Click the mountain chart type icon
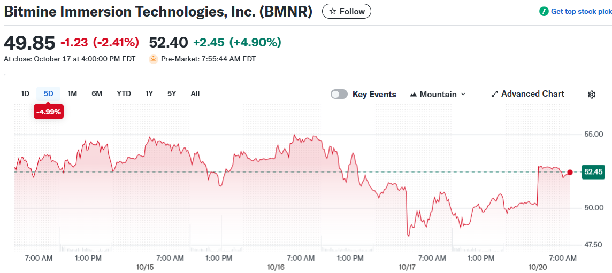The image size is (612, 273). pos(413,95)
